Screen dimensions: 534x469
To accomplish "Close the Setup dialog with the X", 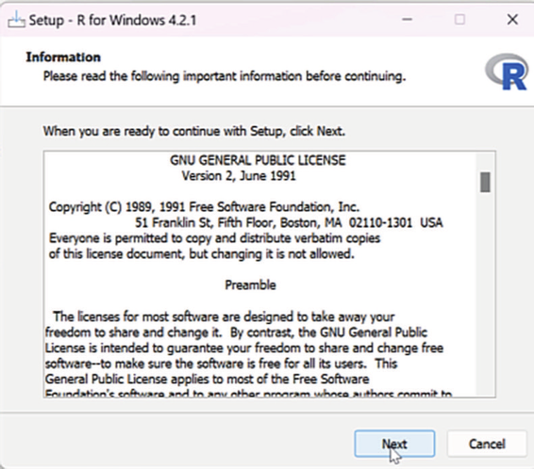I will tap(512, 20).
